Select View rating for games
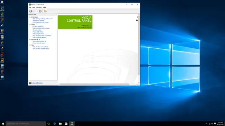Screen dimensions: 225x126 tap(39, 43)
